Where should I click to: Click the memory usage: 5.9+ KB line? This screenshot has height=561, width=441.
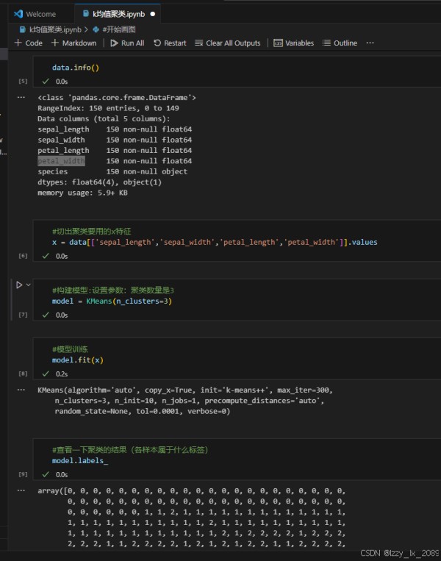pyautogui.click(x=82, y=193)
